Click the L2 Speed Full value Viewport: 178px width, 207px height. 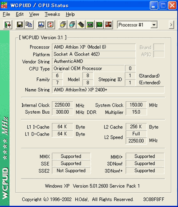pyautogui.click(x=136, y=134)
